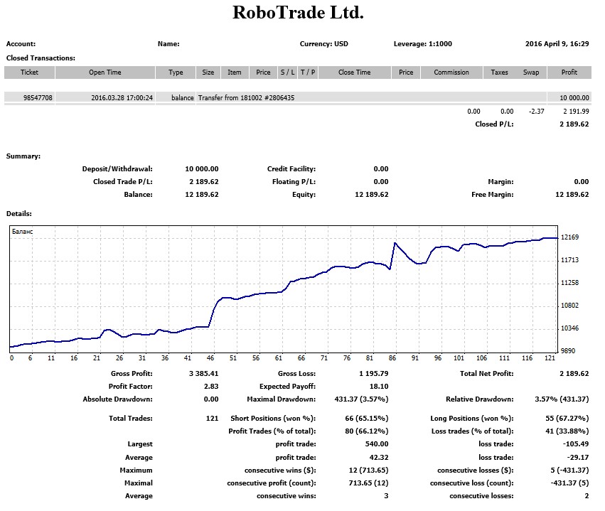The image size is (605, 511).
Task: Click open time 2016.03.28 17:00:24
Action: point(122,98)
